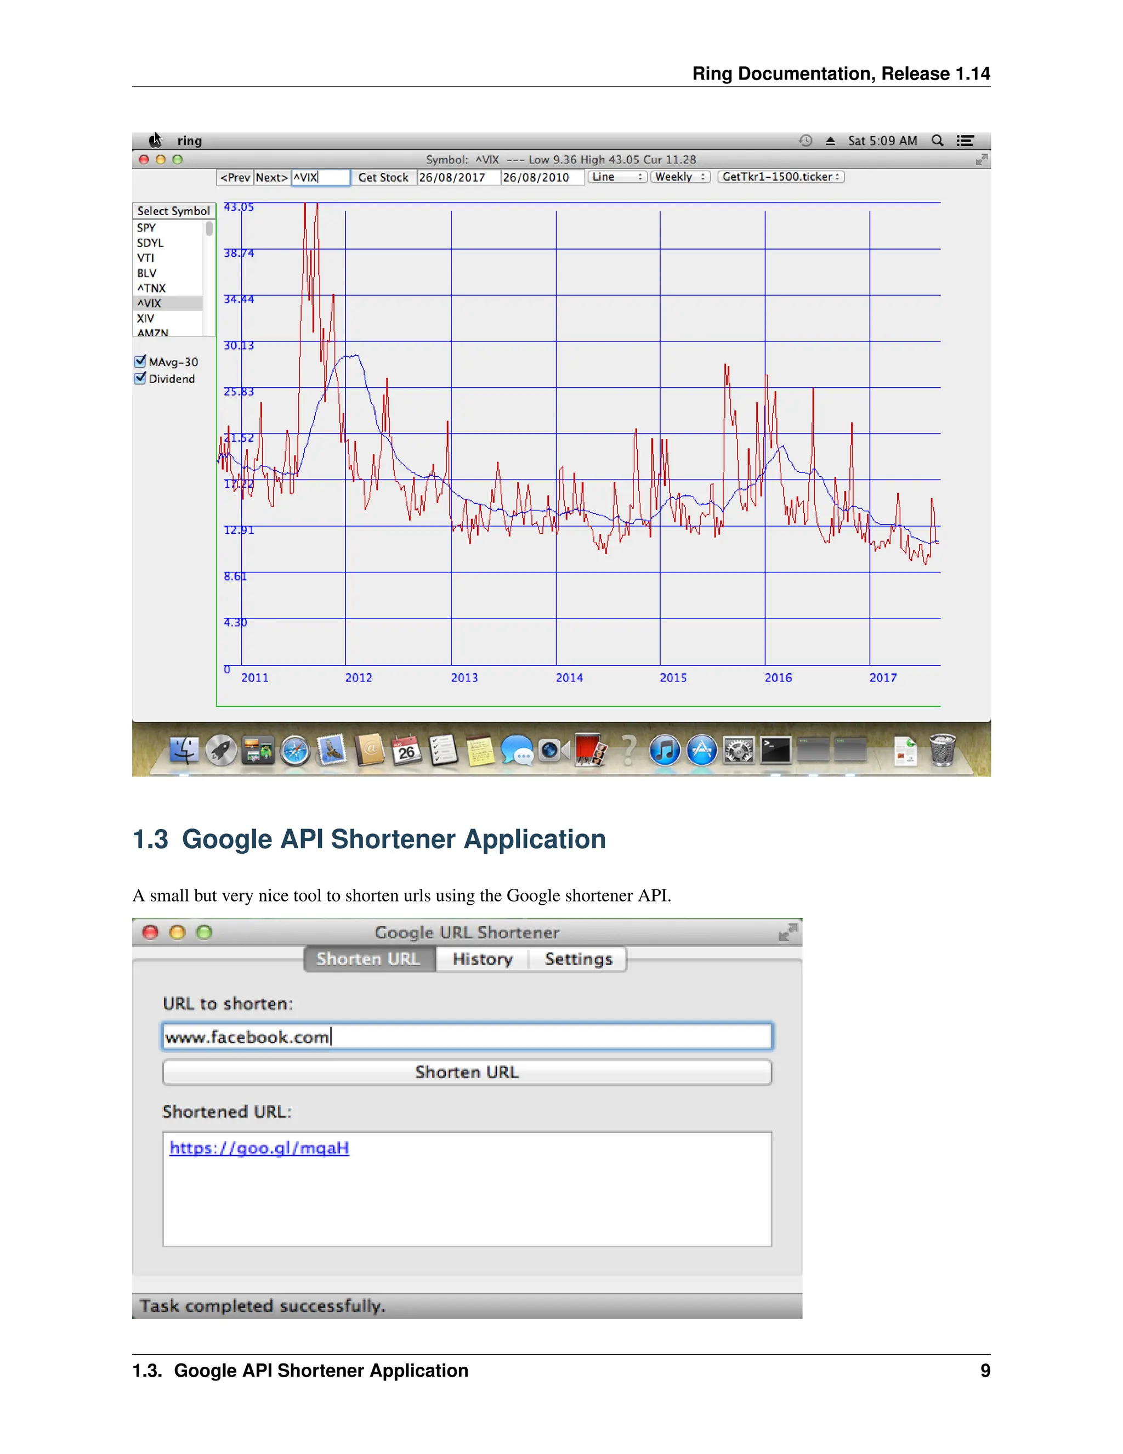This screenshot has height=1454, width=1123.
Task: Click eject icon in menu bar
Action: (x=830, y=140)
